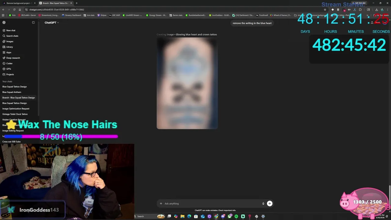Click the ChatGPT logo in sidebar
The width and height of the screenshot is (391, 220).
click(4, 22)
